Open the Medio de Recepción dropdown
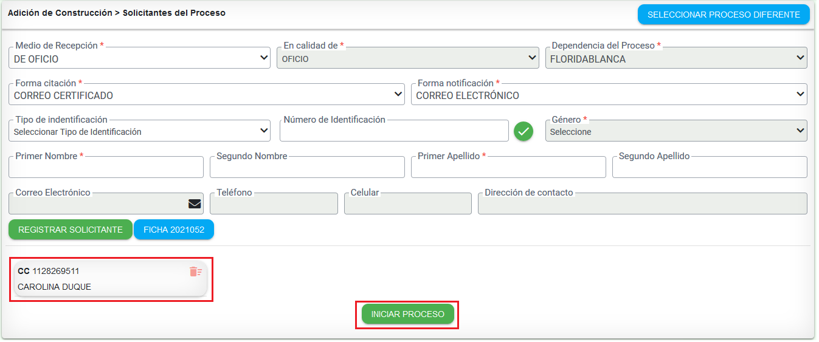This screenshot has height=342, width=819. point(140,58)
